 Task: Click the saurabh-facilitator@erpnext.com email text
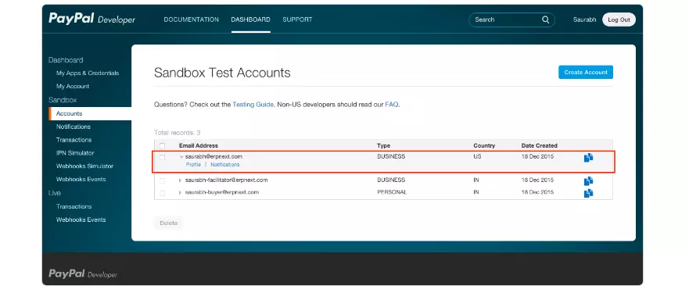pyautogui.click(x=226, y=180)
